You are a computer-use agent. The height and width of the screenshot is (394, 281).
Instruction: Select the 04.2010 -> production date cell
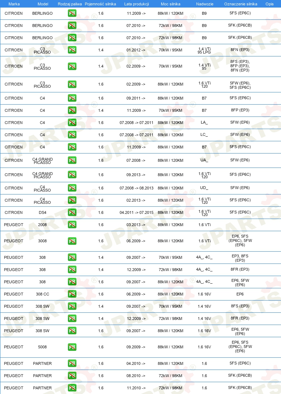tap(136, 363)
